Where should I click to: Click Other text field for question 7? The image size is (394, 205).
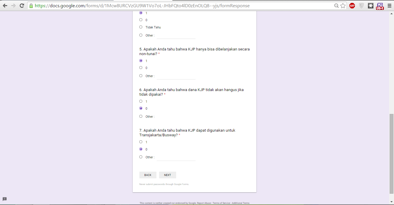coord(176,157)
